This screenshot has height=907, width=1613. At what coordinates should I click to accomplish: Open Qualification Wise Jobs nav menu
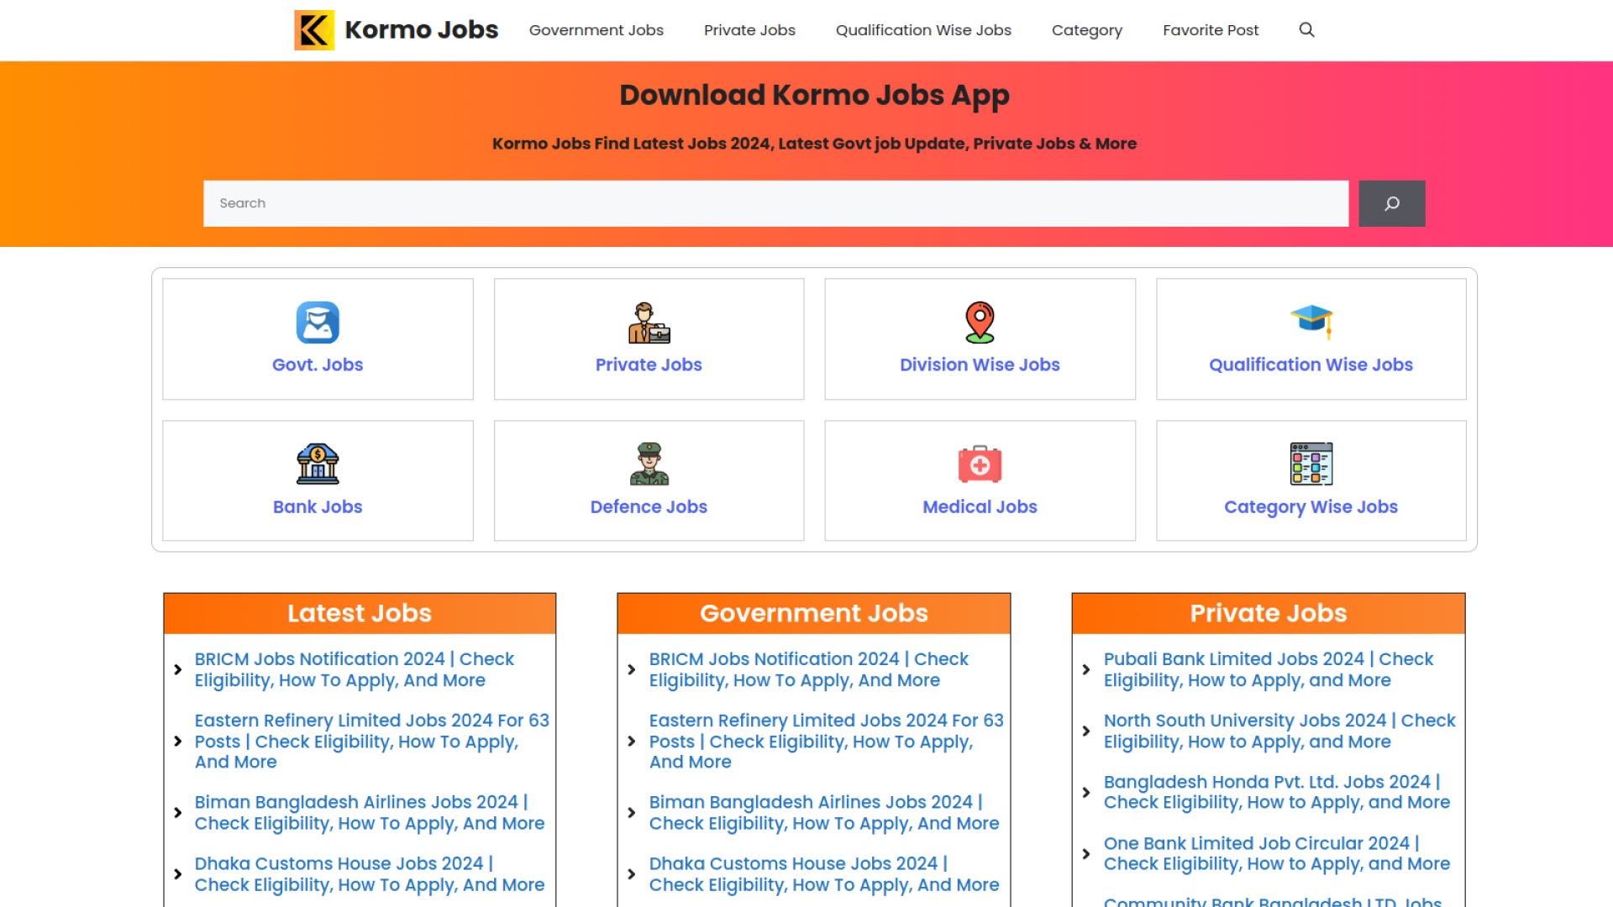coord(923,30)
